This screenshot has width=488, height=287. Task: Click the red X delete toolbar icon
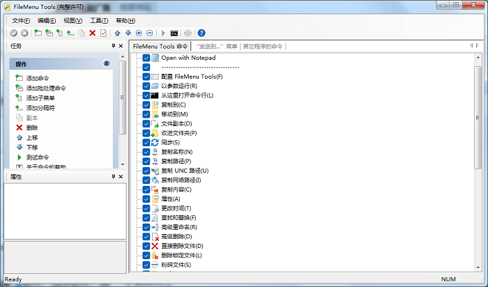[x=93, y=33]
